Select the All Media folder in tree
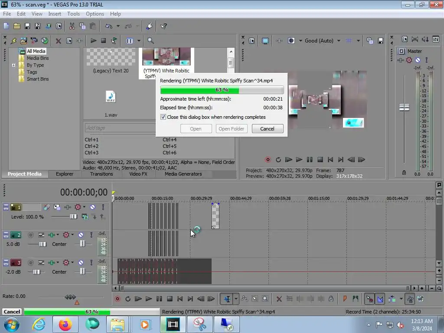The width and height of the screenshot is (444, 333). [36, 51]
